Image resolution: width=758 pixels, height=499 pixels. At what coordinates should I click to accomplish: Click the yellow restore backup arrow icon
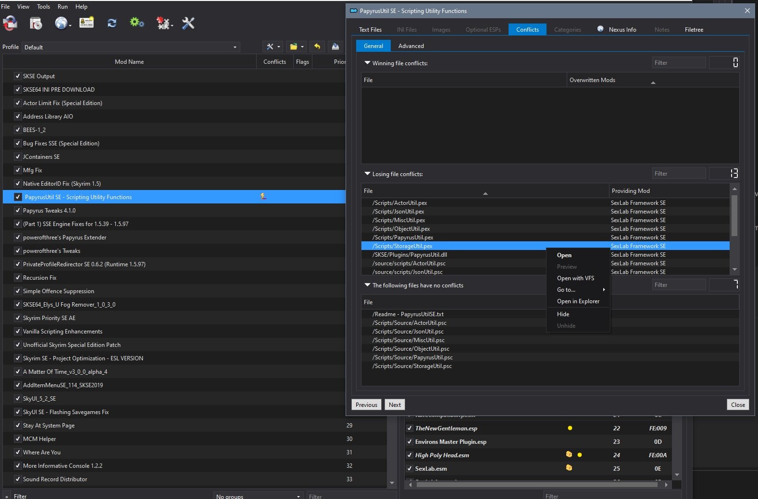pos(317,47)
